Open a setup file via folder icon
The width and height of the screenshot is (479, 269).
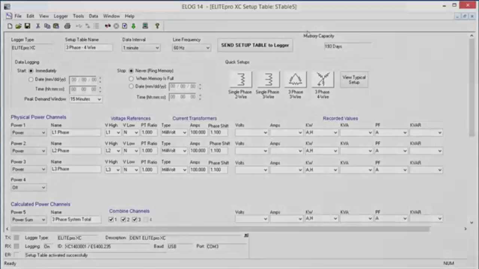click(x=18, y=26)
